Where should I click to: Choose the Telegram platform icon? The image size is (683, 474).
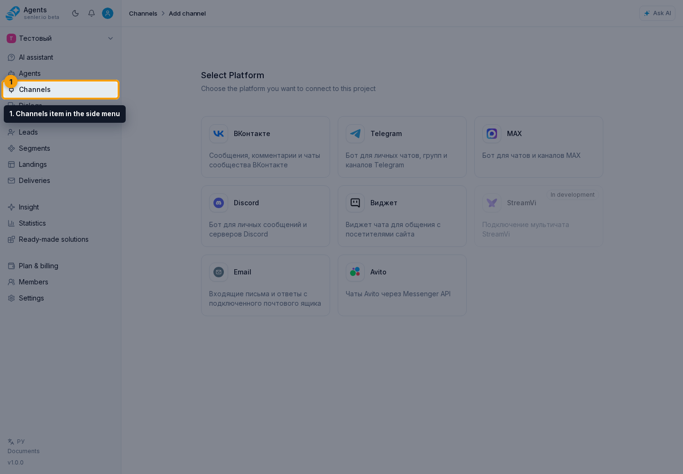tap(355, 134)
